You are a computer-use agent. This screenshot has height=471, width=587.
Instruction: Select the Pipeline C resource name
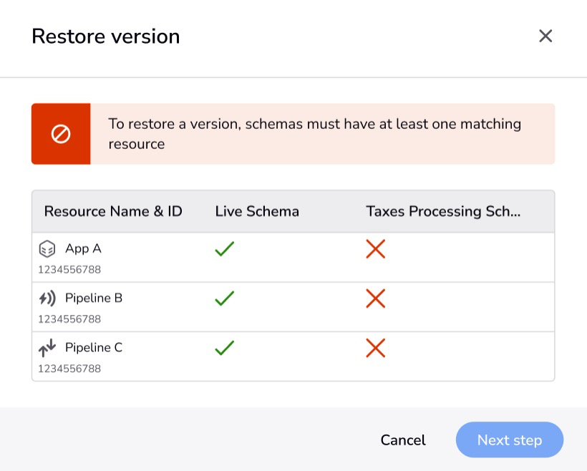pos(94,347)
